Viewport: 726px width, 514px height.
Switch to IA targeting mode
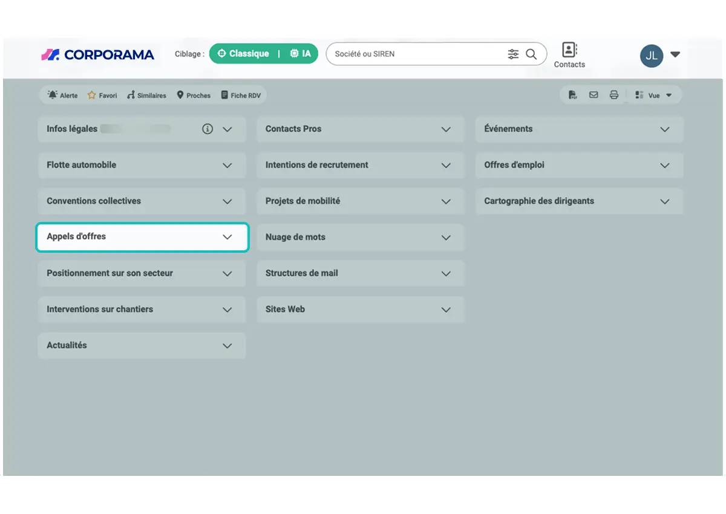[x=301, y=54]
